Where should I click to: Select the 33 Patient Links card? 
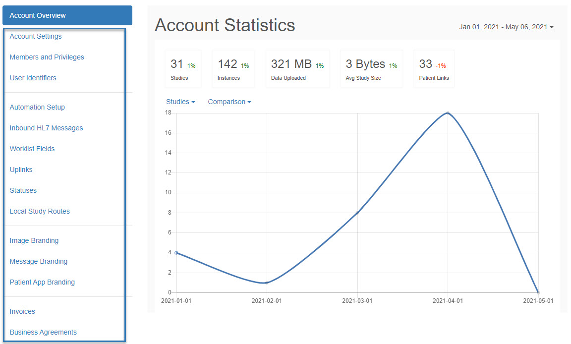tap(434, 69)
